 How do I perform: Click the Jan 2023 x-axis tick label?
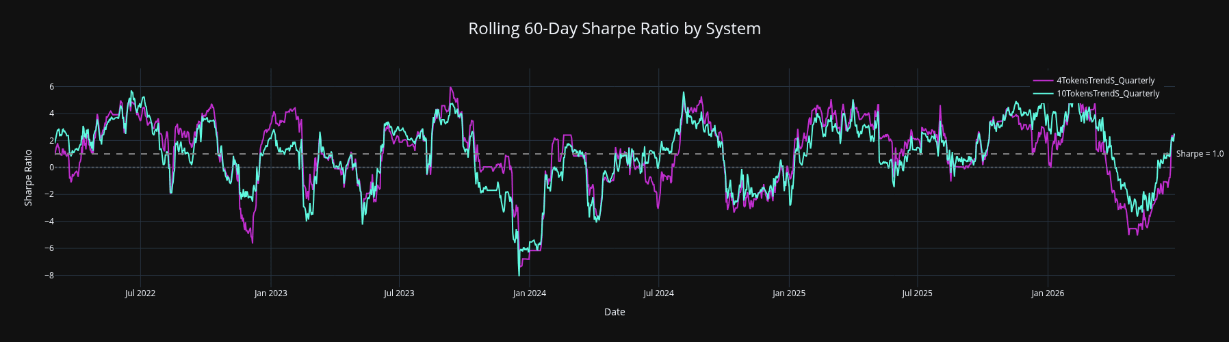click(x=270, y=293)
